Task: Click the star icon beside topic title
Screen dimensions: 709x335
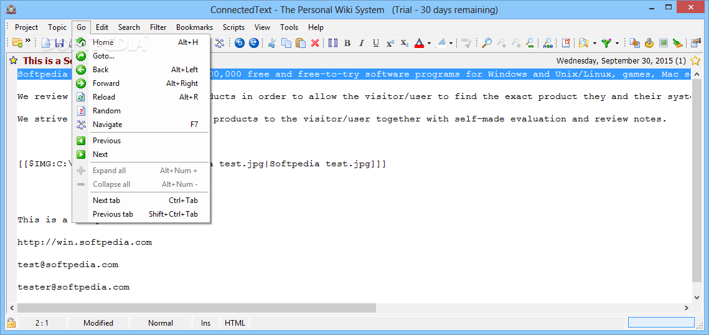Action: tap(14, 60)
